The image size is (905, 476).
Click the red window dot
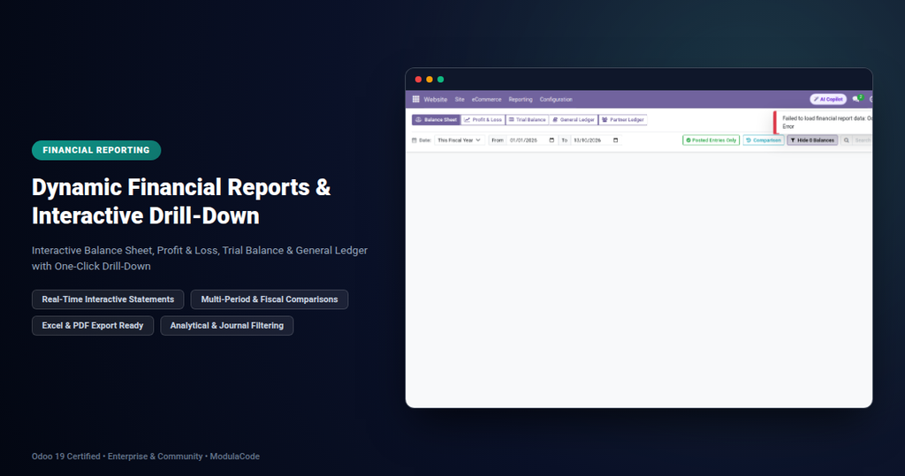coord(418,79)
